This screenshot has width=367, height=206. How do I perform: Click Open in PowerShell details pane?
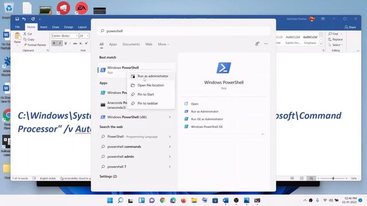tap(194, 104)
